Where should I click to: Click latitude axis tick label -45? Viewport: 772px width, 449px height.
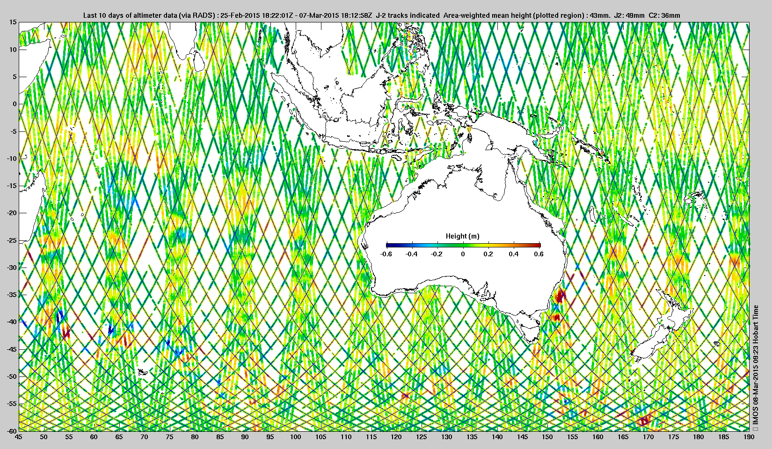click(x=12, y=349)
